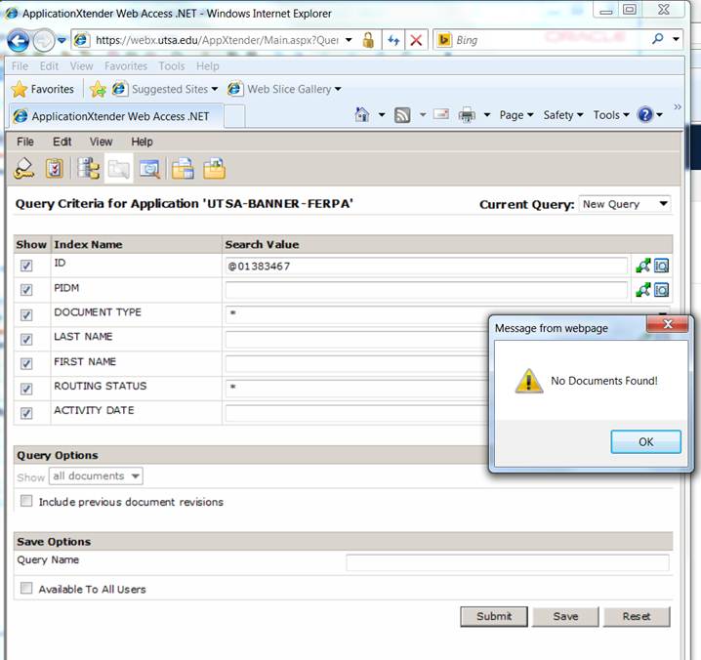Open the application's View menu
Screen dimensions: 701x660
101,142
